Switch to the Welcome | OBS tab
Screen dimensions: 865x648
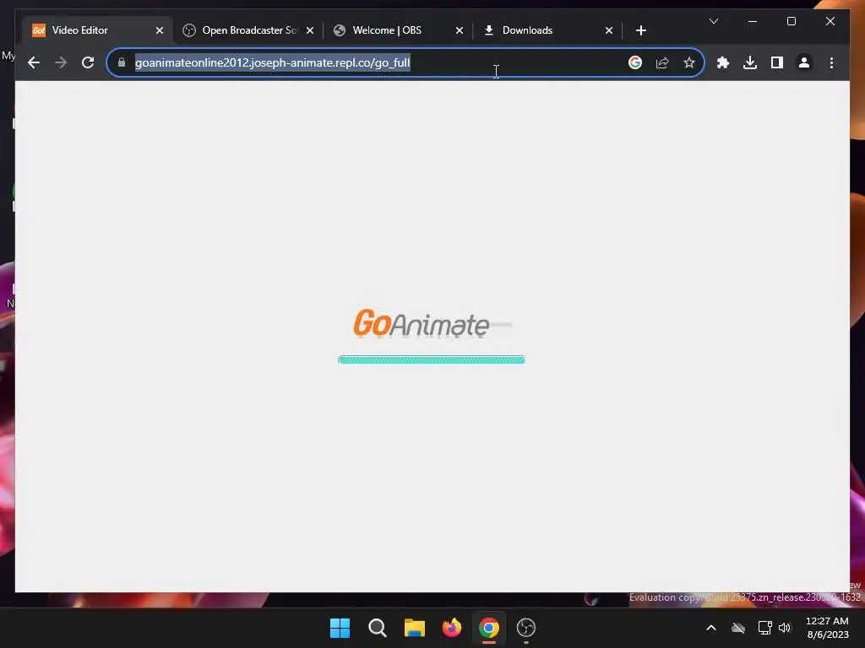399,30
